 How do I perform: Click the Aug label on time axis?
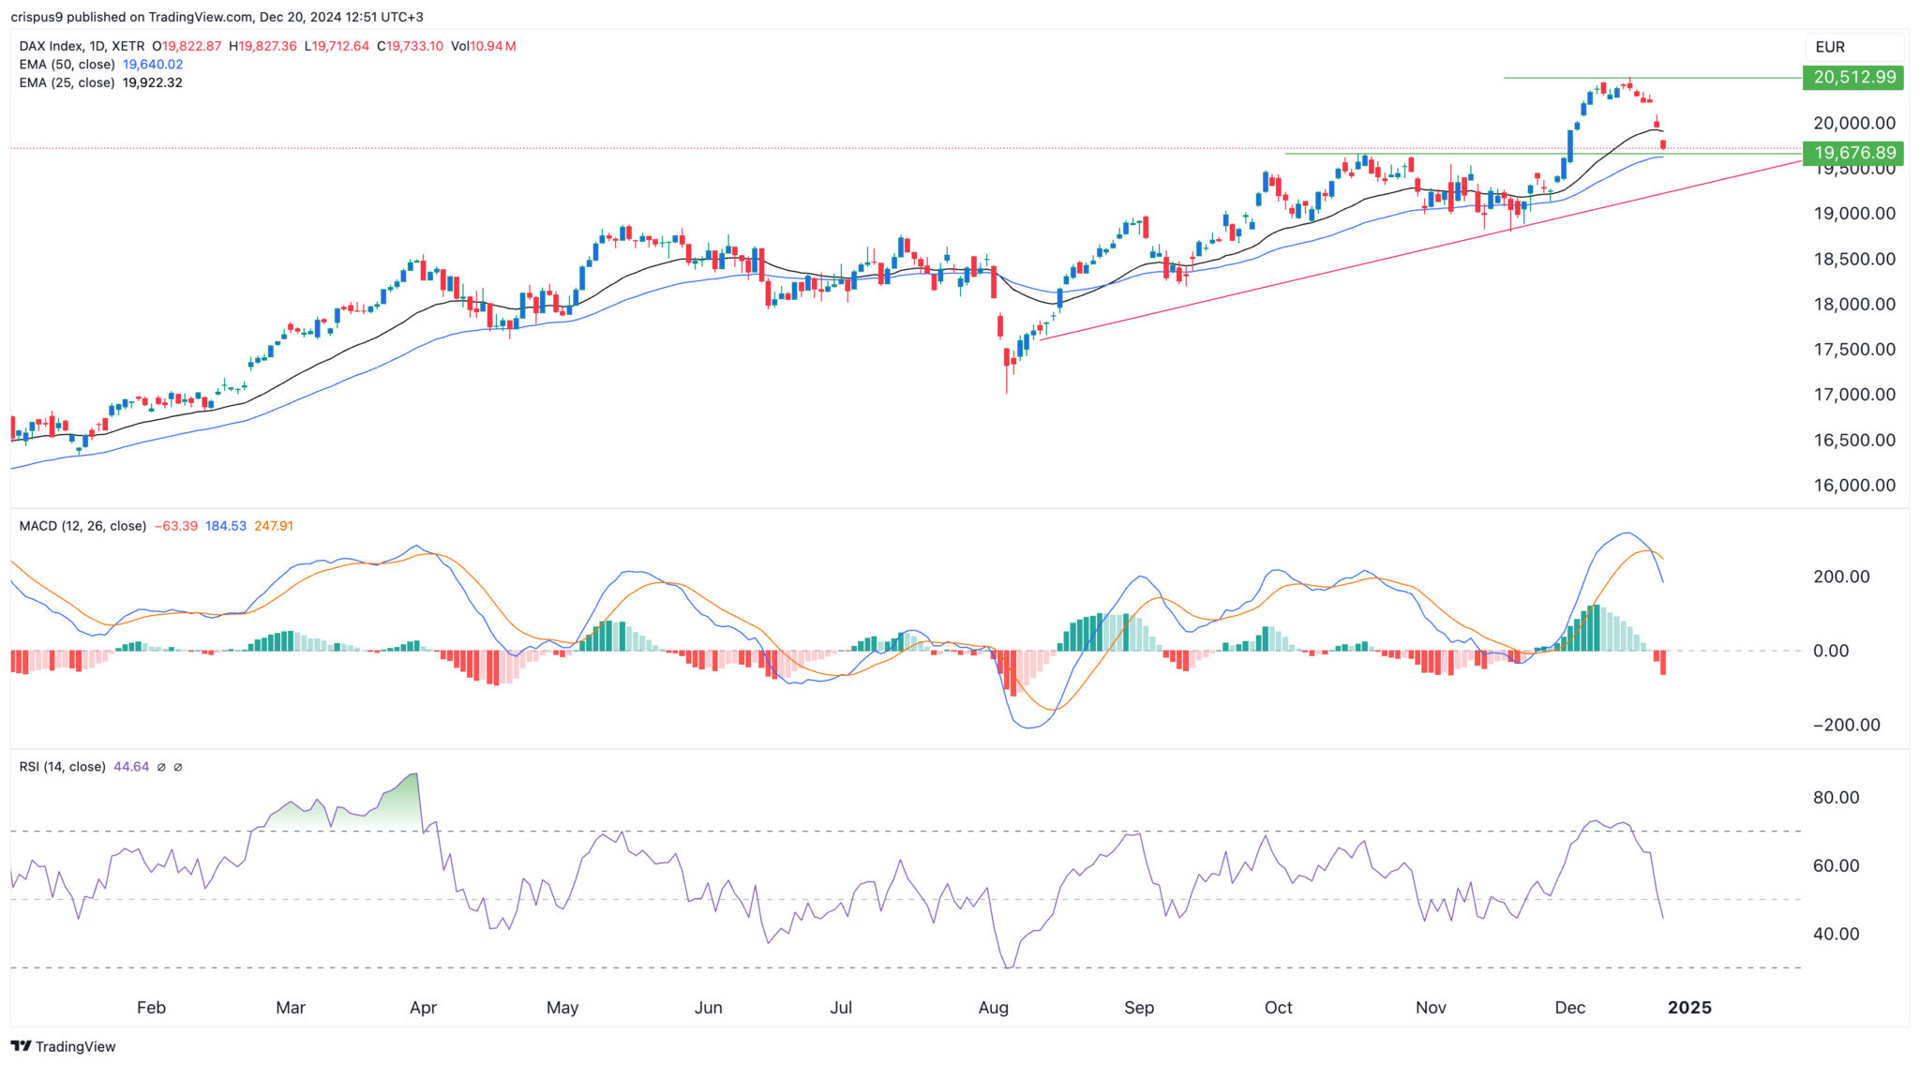coord(993,1008)
